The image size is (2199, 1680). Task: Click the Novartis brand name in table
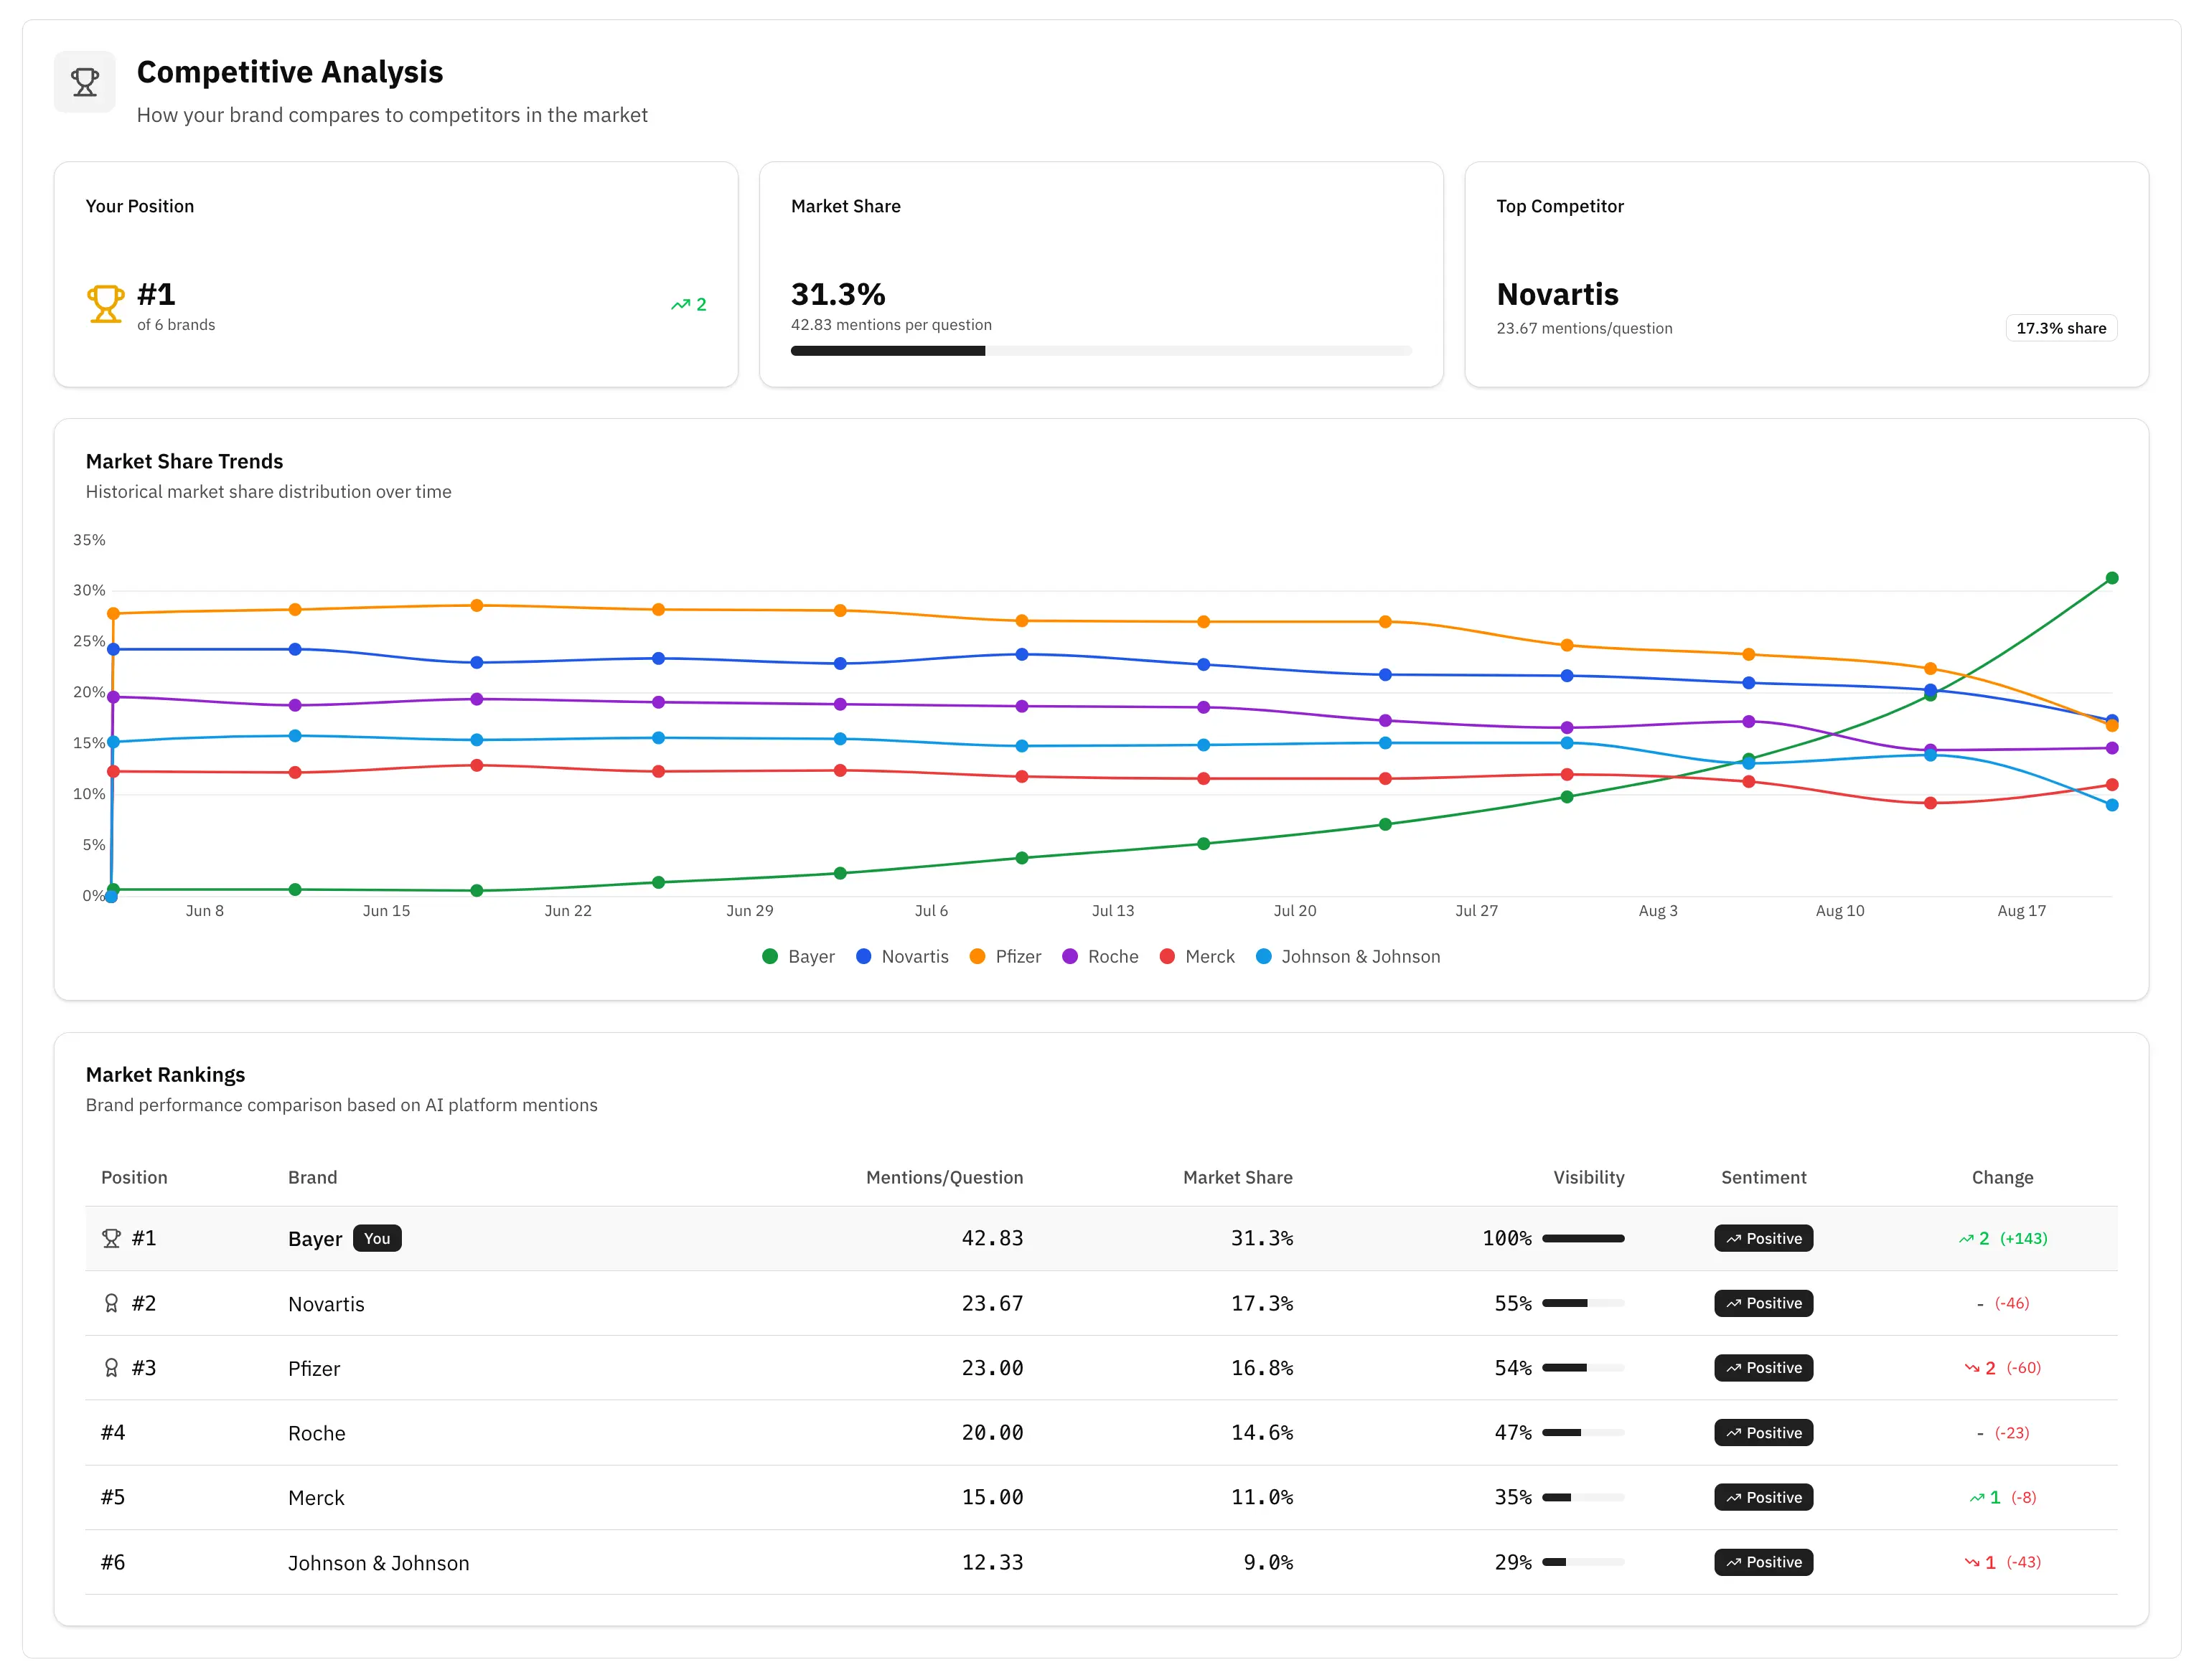[x=326, y=1304]
